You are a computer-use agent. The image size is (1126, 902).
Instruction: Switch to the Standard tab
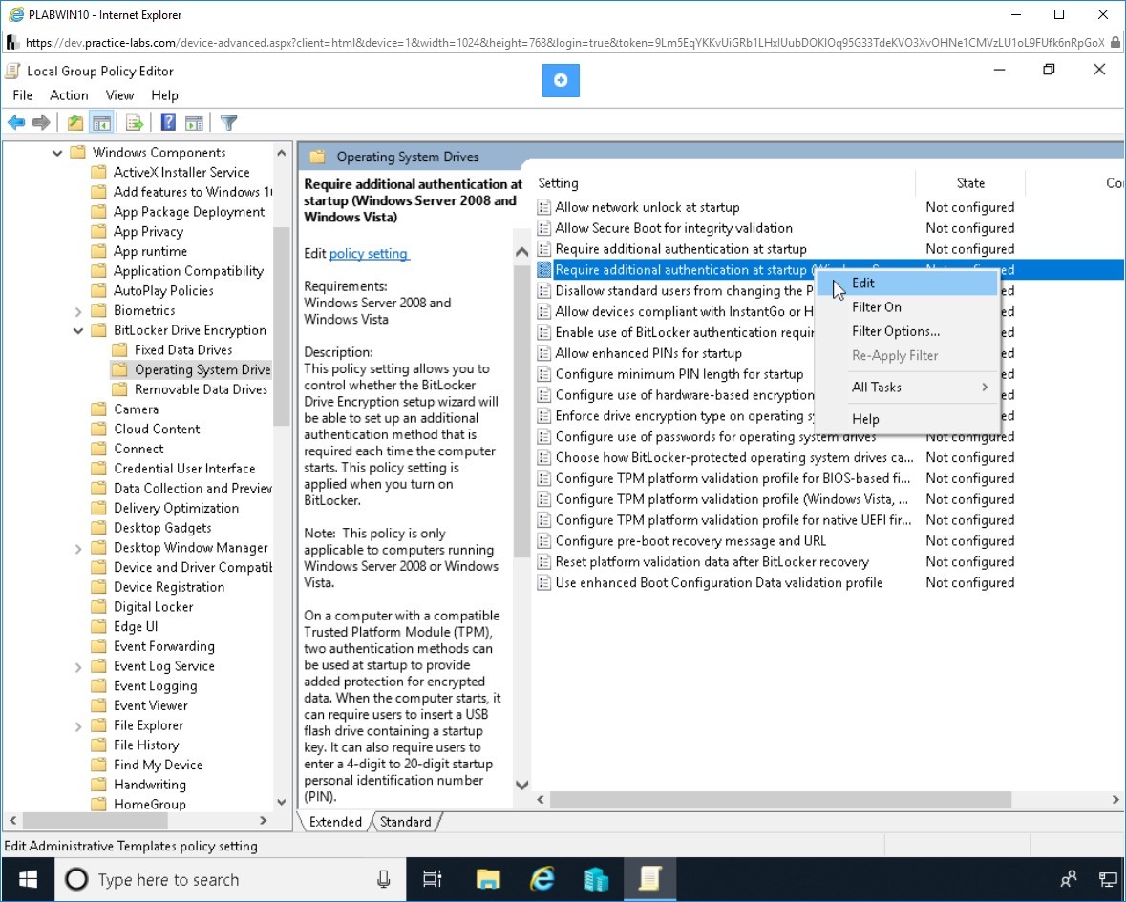click(406, 822)
